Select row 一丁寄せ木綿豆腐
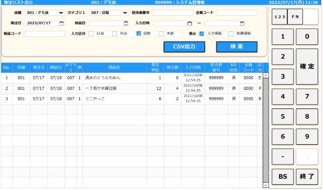Viewport: 323px width, 190px height. point(132,89)
